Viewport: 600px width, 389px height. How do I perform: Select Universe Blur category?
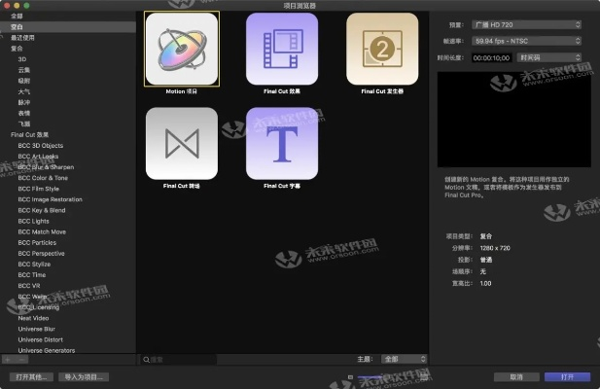39,329
